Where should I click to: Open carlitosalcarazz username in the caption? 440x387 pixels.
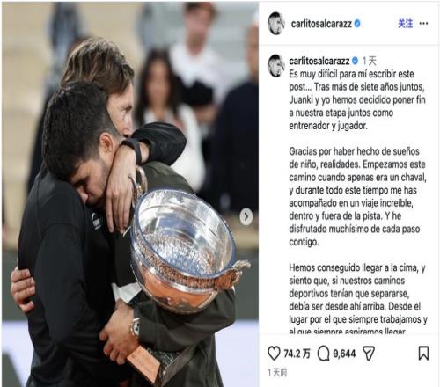click(x=319, y=61)
